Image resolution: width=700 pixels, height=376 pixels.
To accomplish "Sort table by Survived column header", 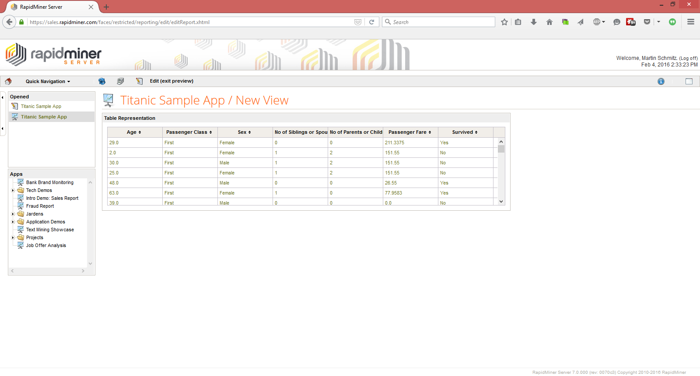I will pyautogui.click(x=465, y=132).
